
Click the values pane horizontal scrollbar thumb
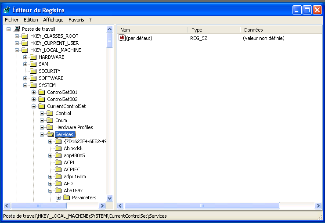[202, 206]
